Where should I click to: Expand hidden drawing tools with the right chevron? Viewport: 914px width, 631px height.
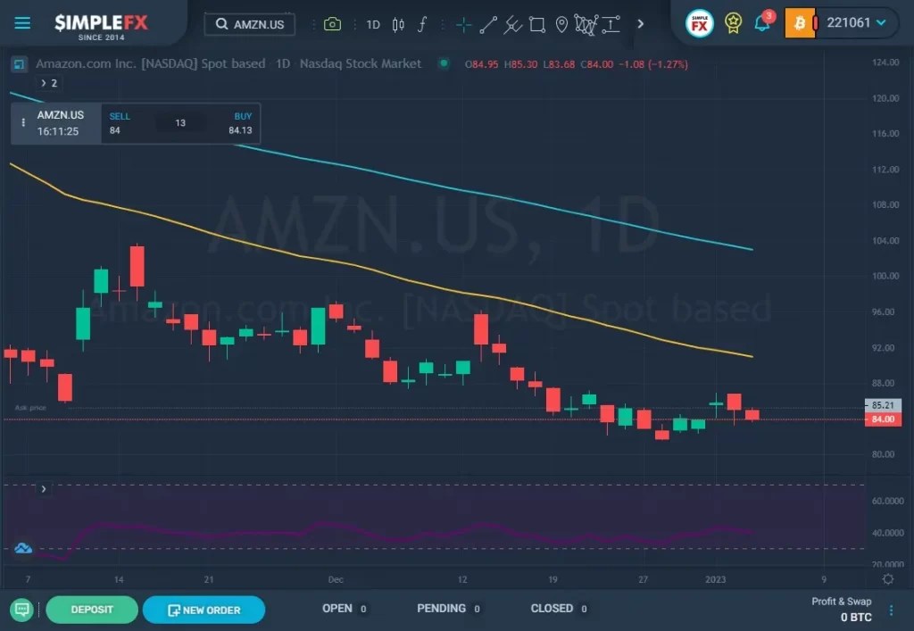pyautogui.click(x=641, y=24)
